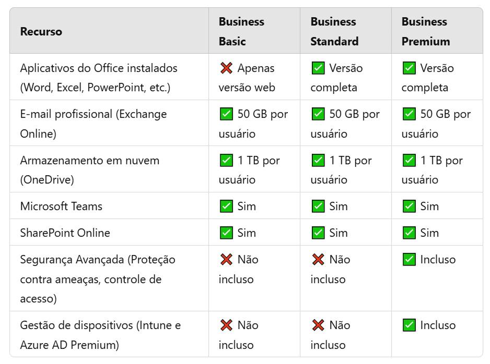490x364 pixels.
Task: Click SharePoint Online green check under Business Basic
Action: [226, 233]
